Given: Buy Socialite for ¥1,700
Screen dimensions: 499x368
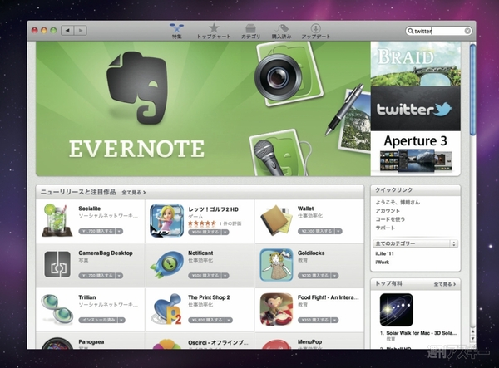Looking at the screenshot, I should click(96, 232).
